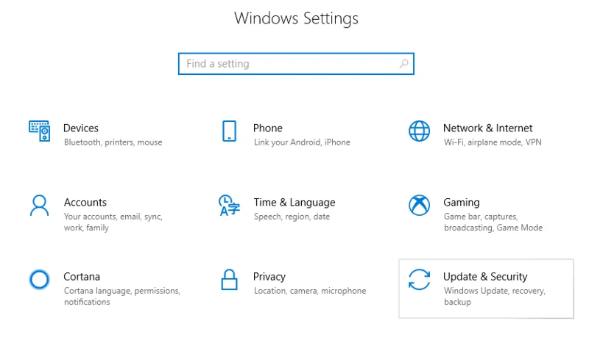Click the Update & Security refresh arrows icon
Image resolution: width=589 pixels, height=337 pixels.
419,280
